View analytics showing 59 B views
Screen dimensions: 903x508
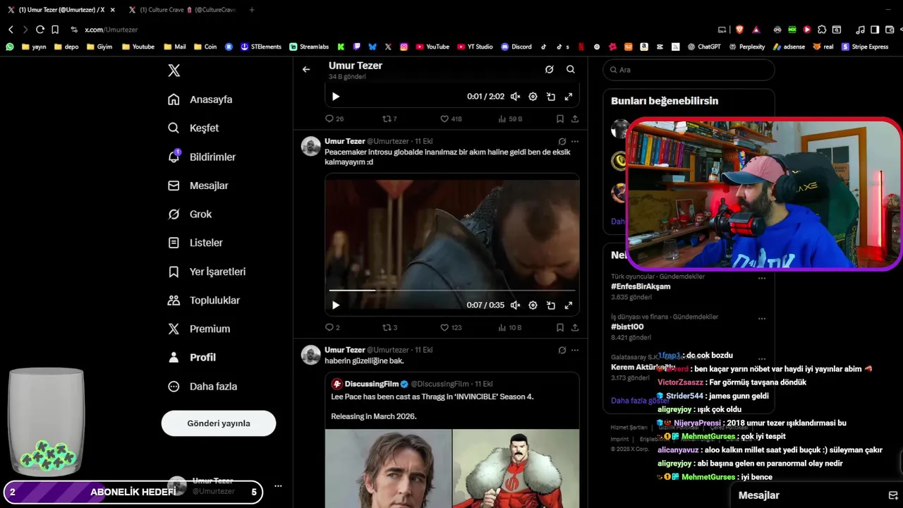coord(510,119)
